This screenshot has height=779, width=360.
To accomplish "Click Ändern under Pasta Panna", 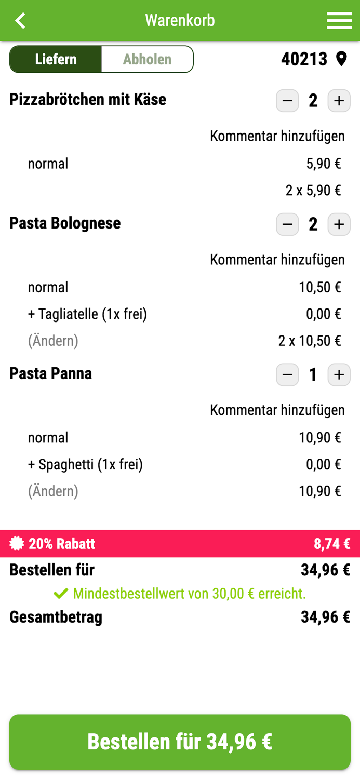I will pos(52,491).
